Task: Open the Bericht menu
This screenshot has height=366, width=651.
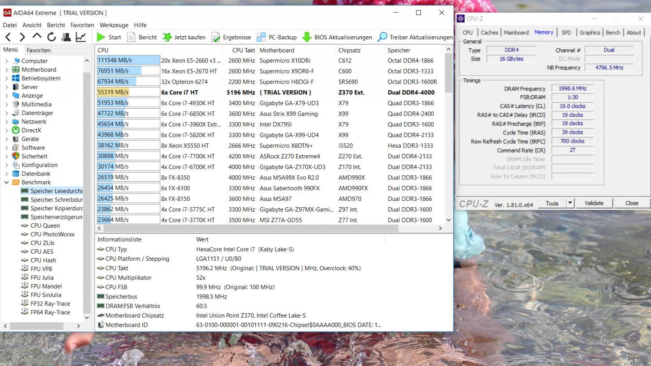Action: 56,25
